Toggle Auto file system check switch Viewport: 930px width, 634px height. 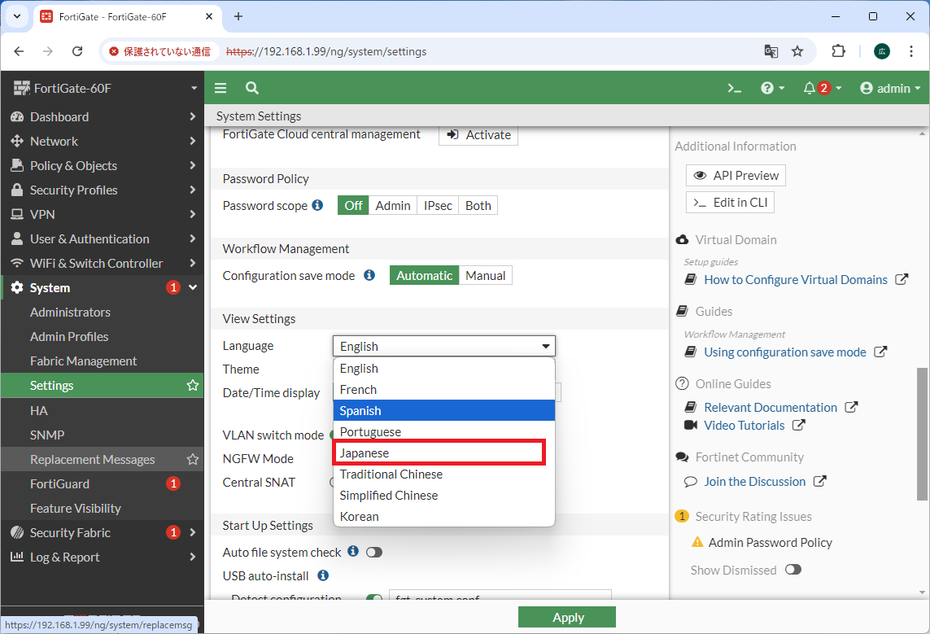pyautogui.click(x=373, y=553)
